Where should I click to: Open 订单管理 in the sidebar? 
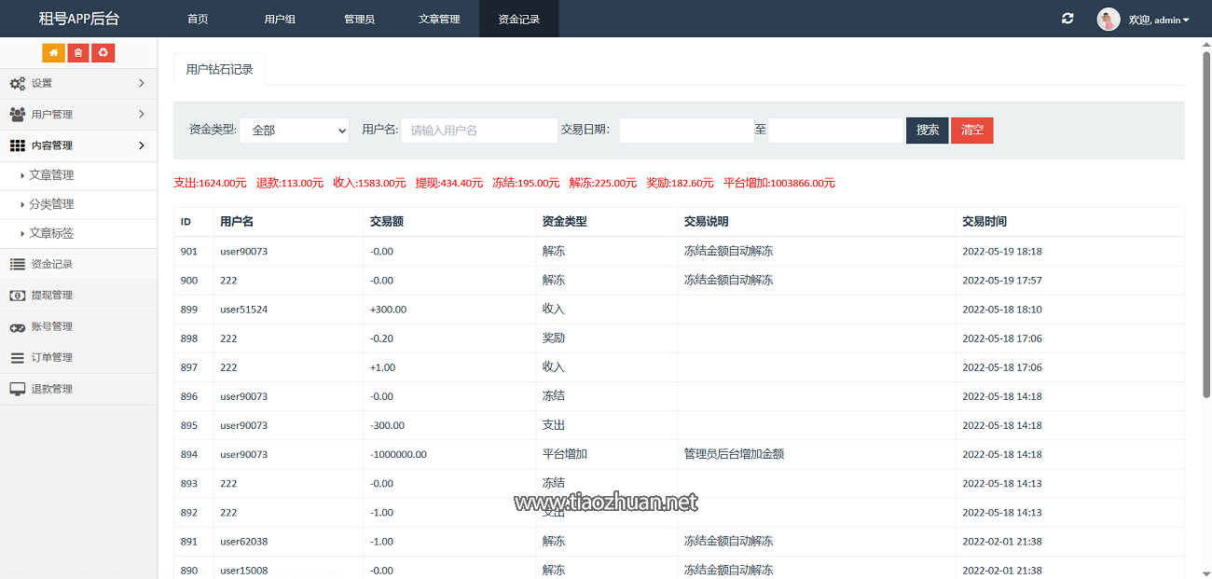pos(51,358)
